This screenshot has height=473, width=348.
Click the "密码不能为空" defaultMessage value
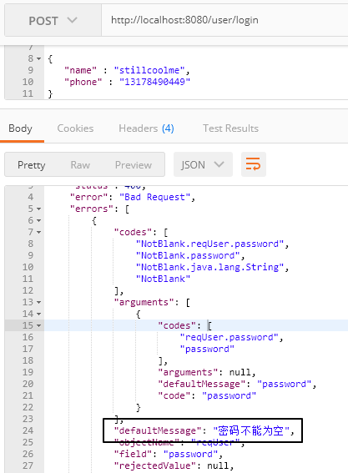click(x=251, y=430)
